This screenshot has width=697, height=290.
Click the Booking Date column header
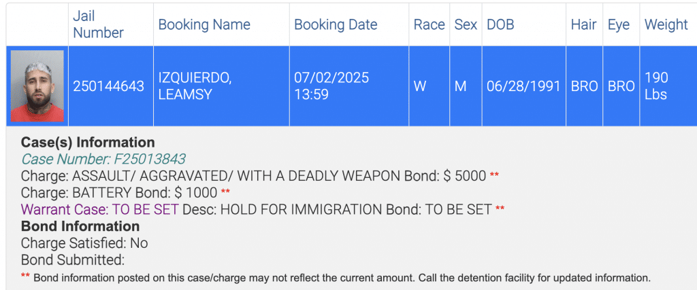pyautogui.click(x=336, y=25)
